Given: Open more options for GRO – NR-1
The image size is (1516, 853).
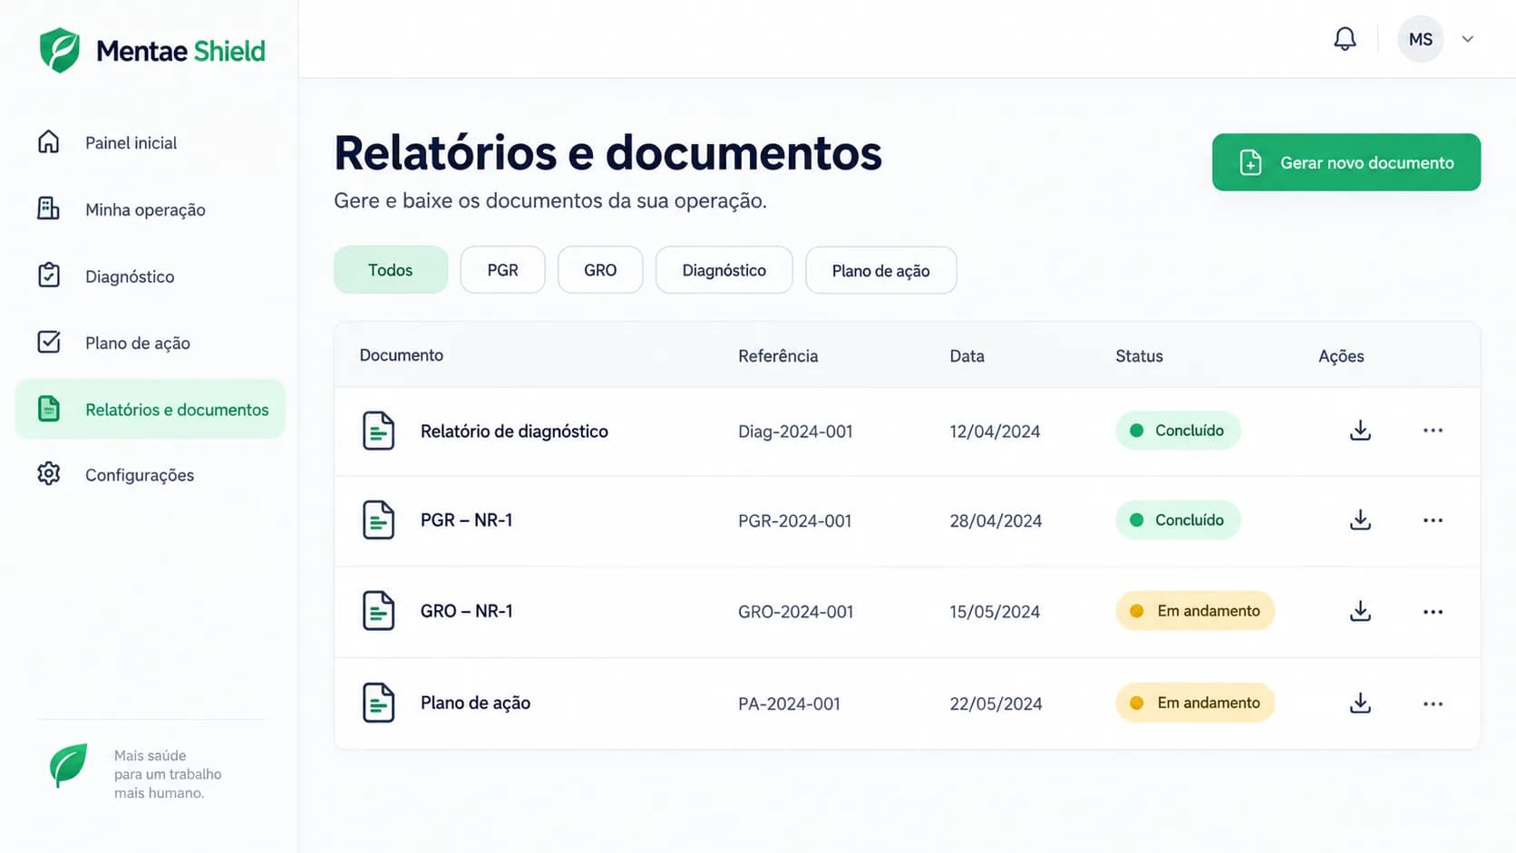Looking at the screenshot, I should click(x=1433, y=612).
